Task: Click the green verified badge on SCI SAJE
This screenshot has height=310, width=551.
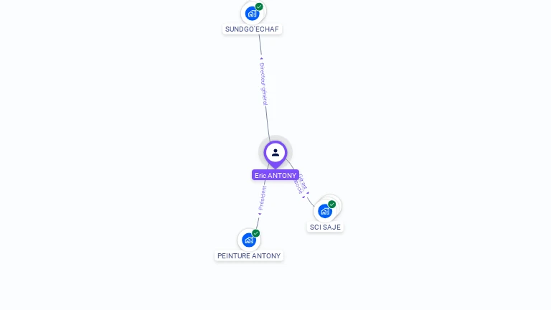Action: (332, 205)
